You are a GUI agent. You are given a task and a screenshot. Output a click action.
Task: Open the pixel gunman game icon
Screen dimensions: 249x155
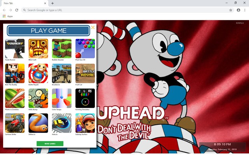coord(15,73)
